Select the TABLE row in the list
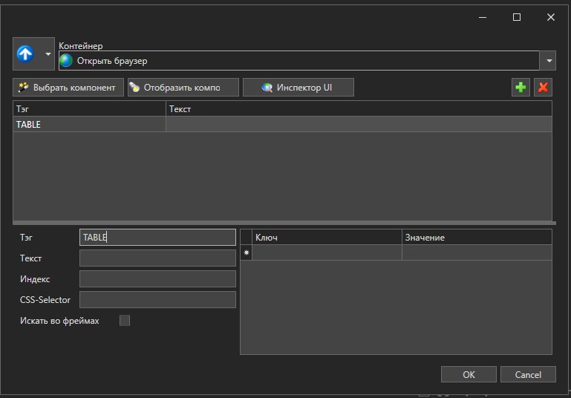The height and width of the screenshot is (398, 571). coord(282,124)
